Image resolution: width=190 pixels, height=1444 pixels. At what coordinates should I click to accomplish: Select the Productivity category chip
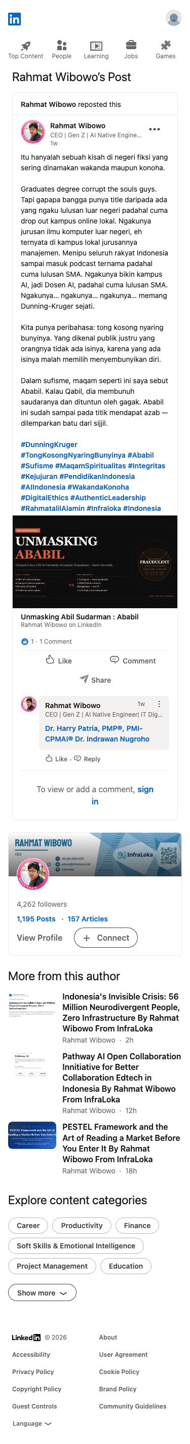click(x=82, y=1226)
